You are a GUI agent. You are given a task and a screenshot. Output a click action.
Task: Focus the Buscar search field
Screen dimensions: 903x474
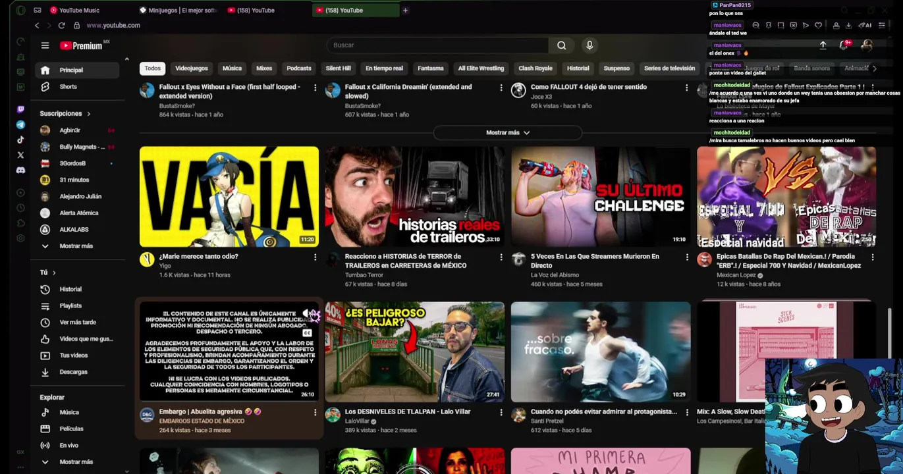(x=437, y=45)
